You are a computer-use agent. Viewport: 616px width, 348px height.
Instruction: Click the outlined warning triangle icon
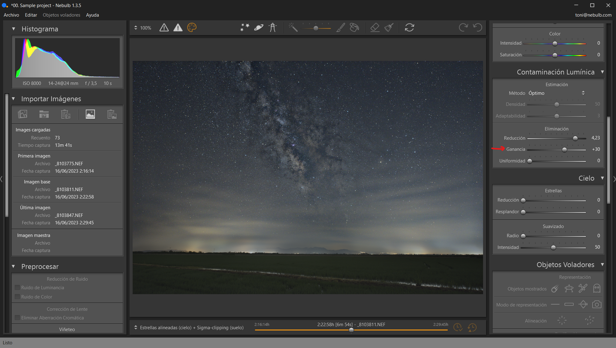click(164, 28)
